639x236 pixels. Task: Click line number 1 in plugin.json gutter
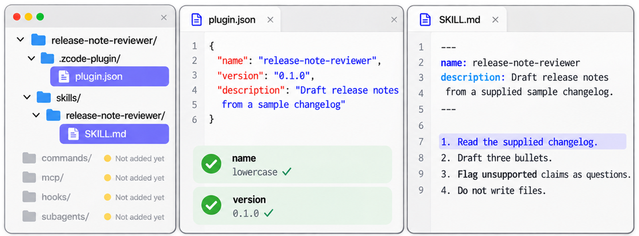194,46
